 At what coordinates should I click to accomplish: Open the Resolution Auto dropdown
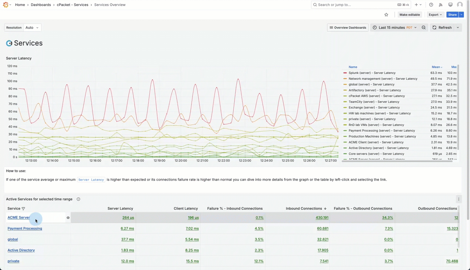coord(32,27)
